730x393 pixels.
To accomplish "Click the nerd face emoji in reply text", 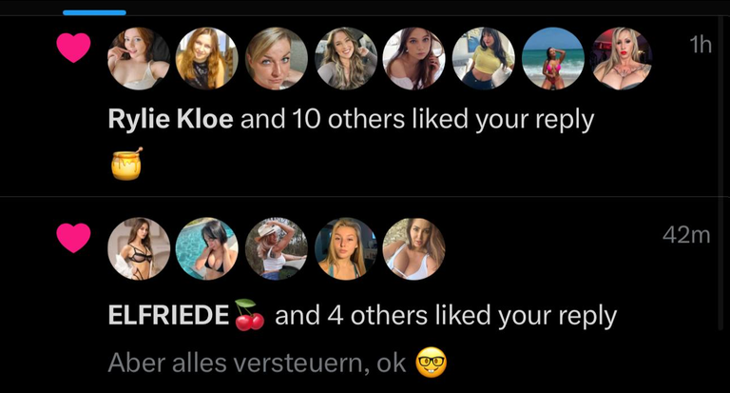I will coord(432,363).
